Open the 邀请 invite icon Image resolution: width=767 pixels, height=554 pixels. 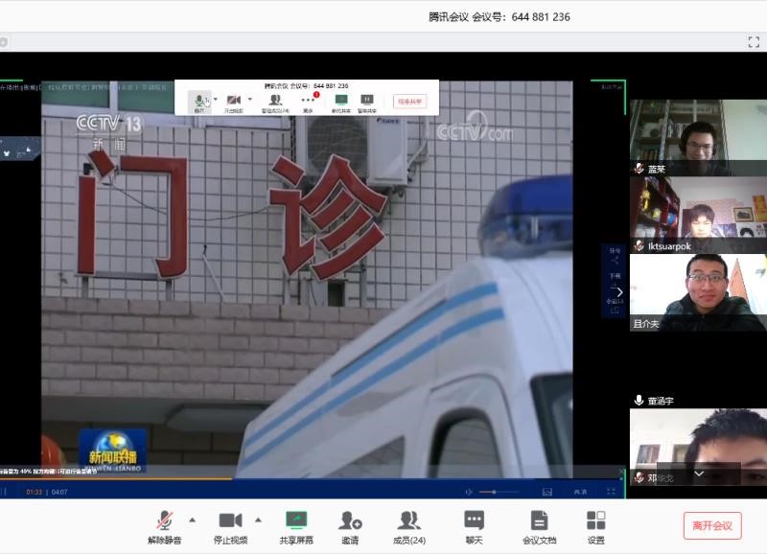point(350,526)
